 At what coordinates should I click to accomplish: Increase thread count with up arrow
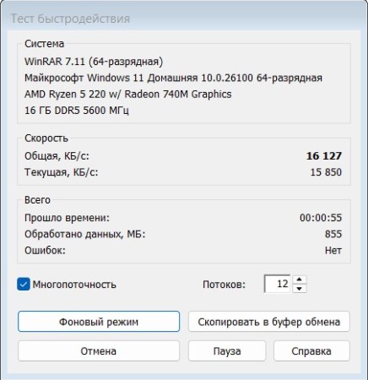coord(300,280)
